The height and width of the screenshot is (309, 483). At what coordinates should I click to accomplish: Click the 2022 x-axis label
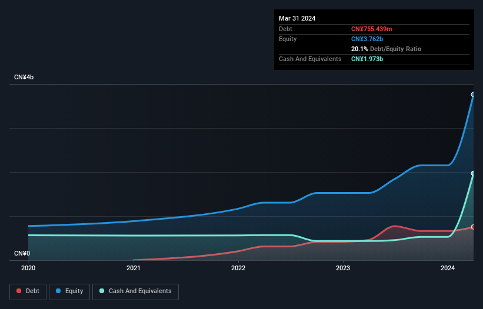click(238, 268)
